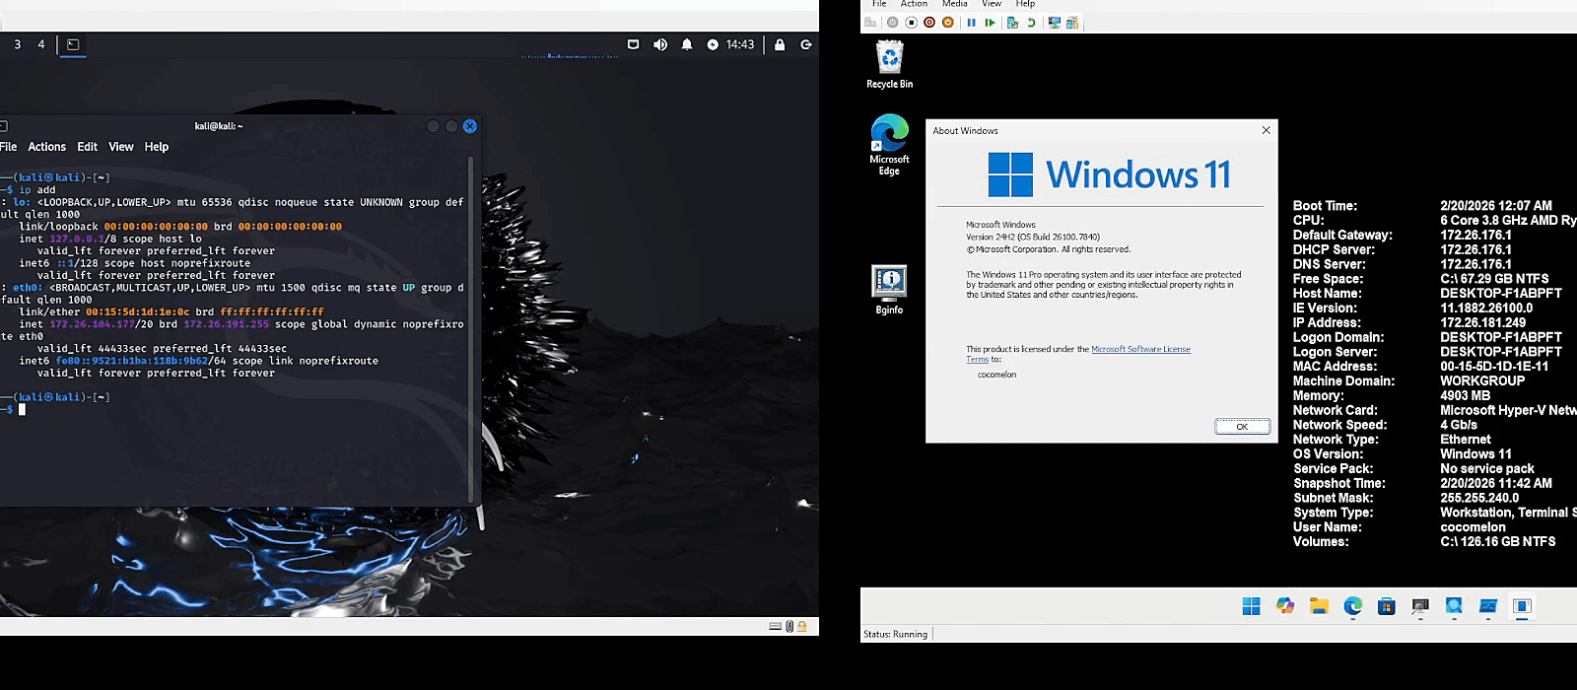The height and width of the screenshot is (690, 1577).
Task: Click the Kali panel clock showing 14:43
Action: tap(739, 44)
